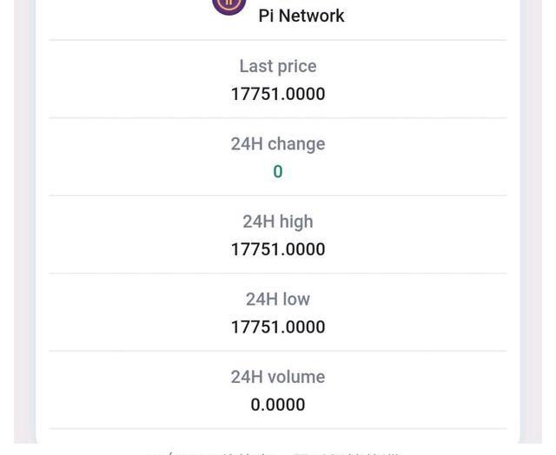Select the 24H volume label

tap(278, 377)
